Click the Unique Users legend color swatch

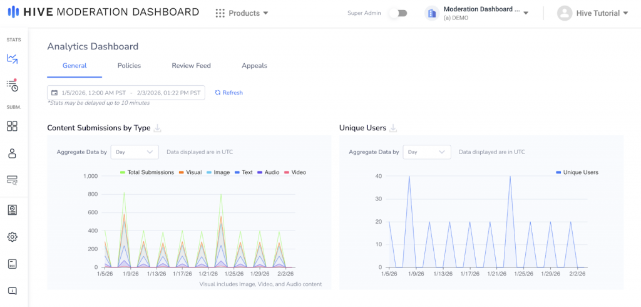coord(558,172)
